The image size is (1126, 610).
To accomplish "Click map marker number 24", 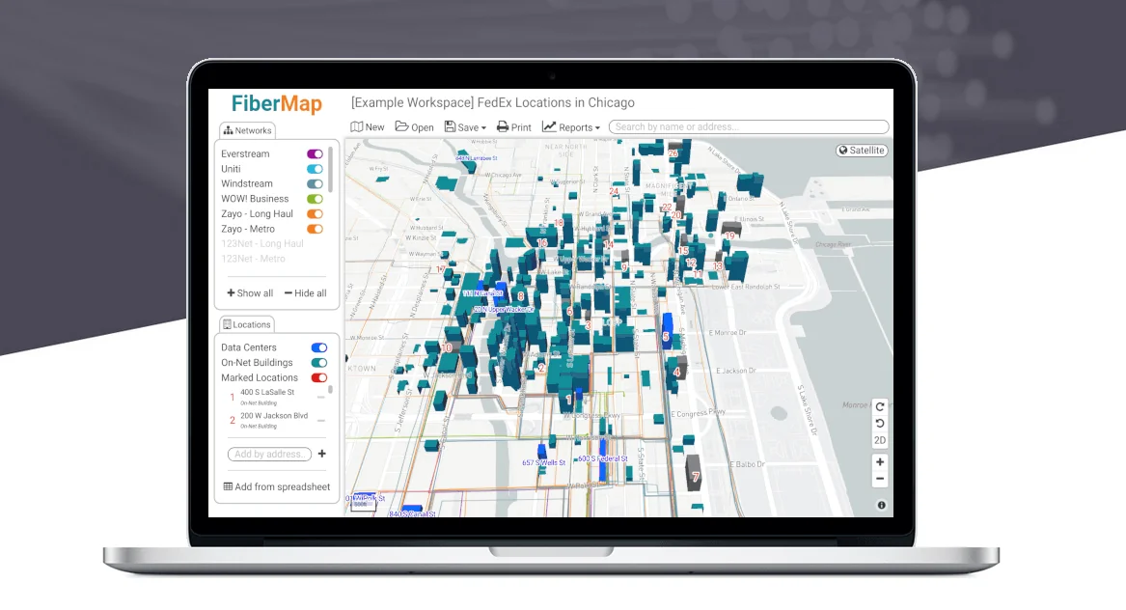I will coord(614,191).
